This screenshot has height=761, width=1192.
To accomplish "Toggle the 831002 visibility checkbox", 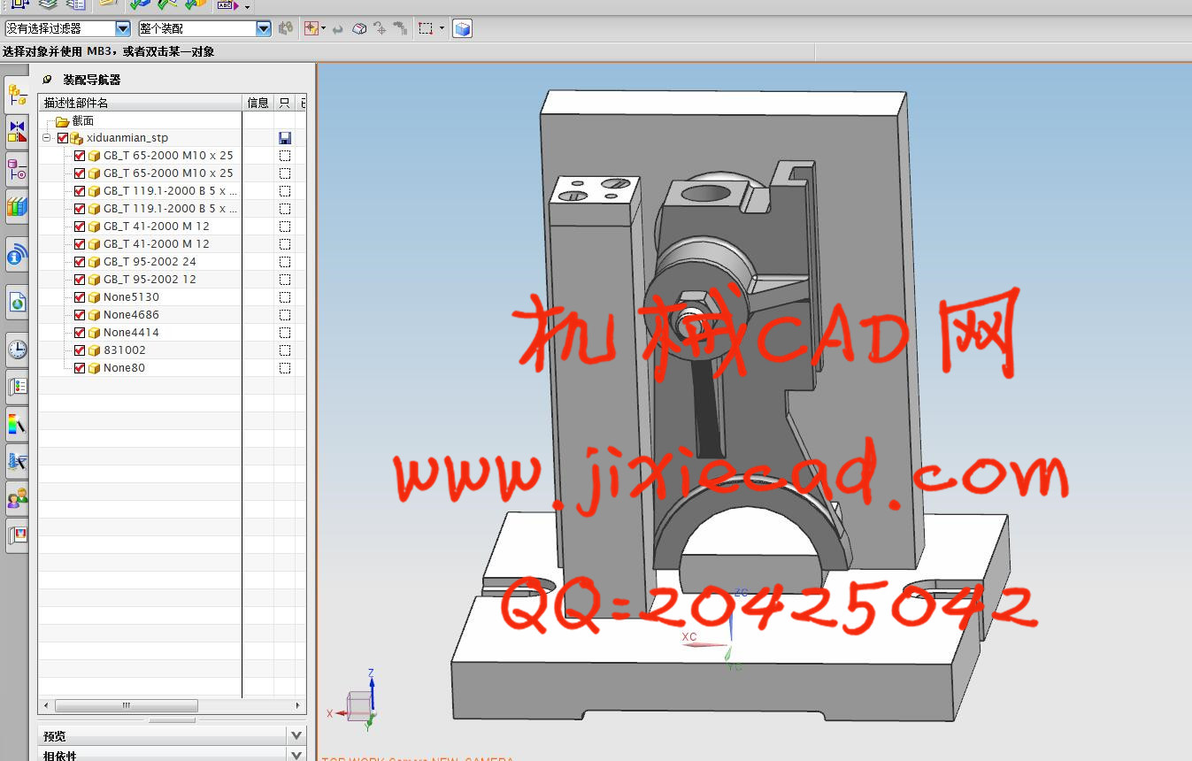I will tap(81, 350).
